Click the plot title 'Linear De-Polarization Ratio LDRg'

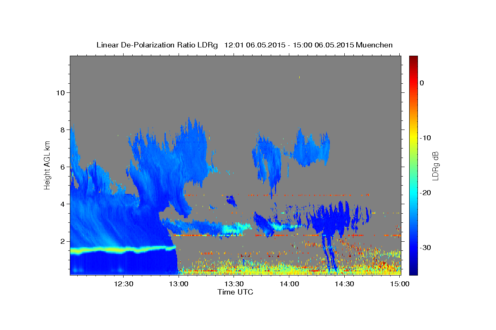(157, 45)
